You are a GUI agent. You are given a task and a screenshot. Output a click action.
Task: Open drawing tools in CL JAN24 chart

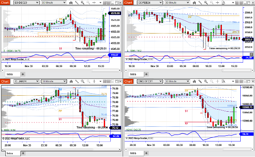[x=77, y=81]
